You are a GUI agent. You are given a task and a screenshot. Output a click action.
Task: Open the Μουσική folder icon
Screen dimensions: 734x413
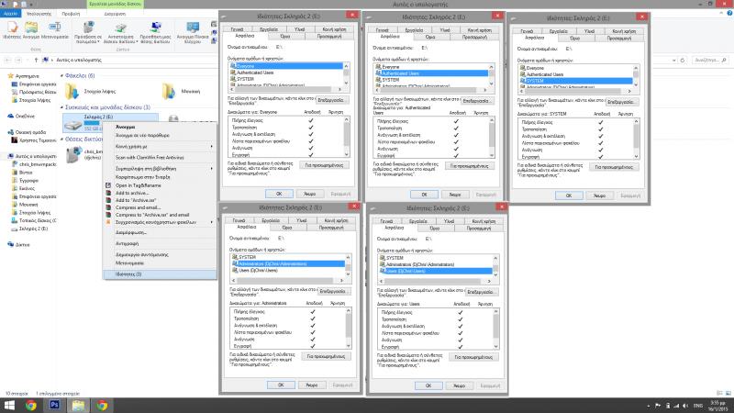[172, 91]
